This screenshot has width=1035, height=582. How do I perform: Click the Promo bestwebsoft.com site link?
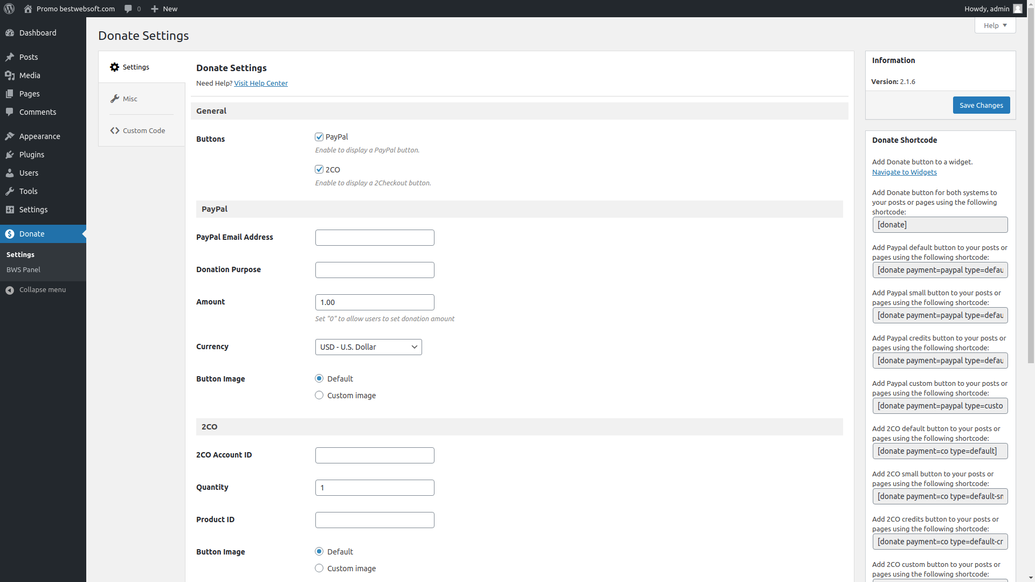69,9
